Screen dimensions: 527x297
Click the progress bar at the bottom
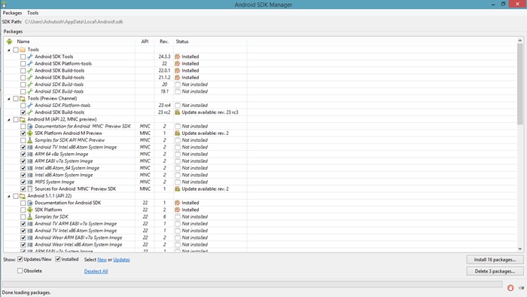[x=252, y=284]
